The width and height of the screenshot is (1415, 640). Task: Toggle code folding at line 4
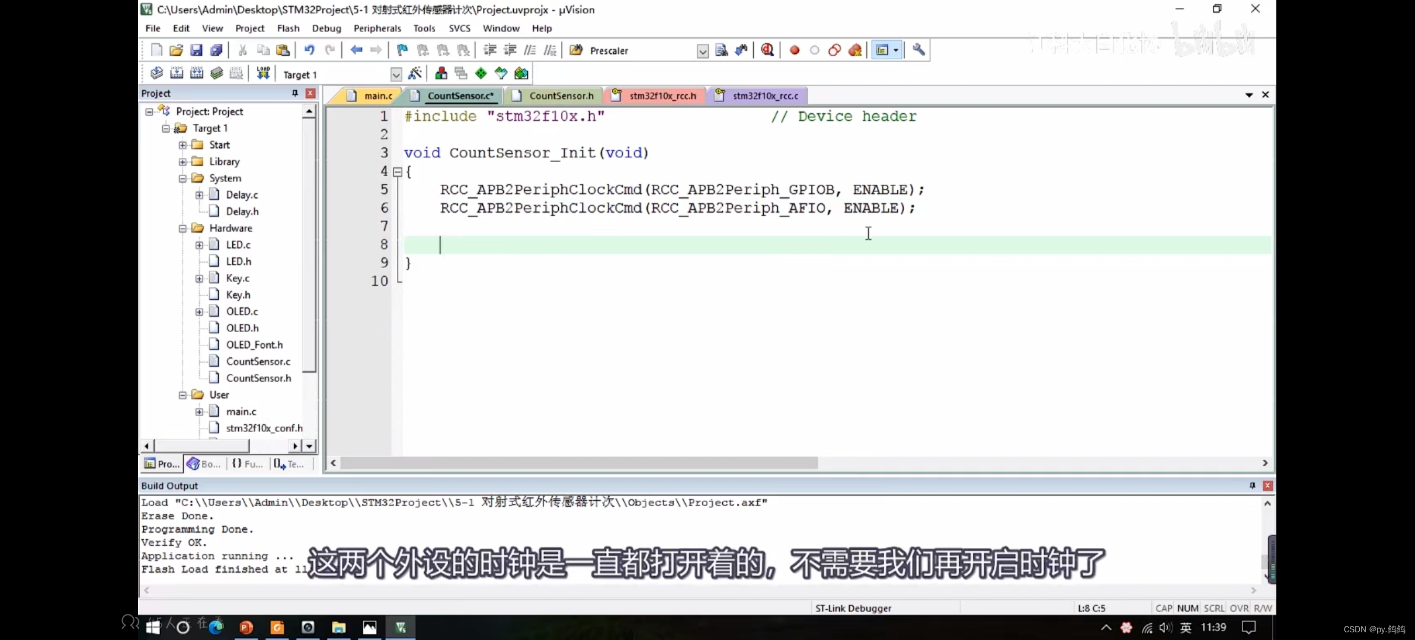(398, 172)
